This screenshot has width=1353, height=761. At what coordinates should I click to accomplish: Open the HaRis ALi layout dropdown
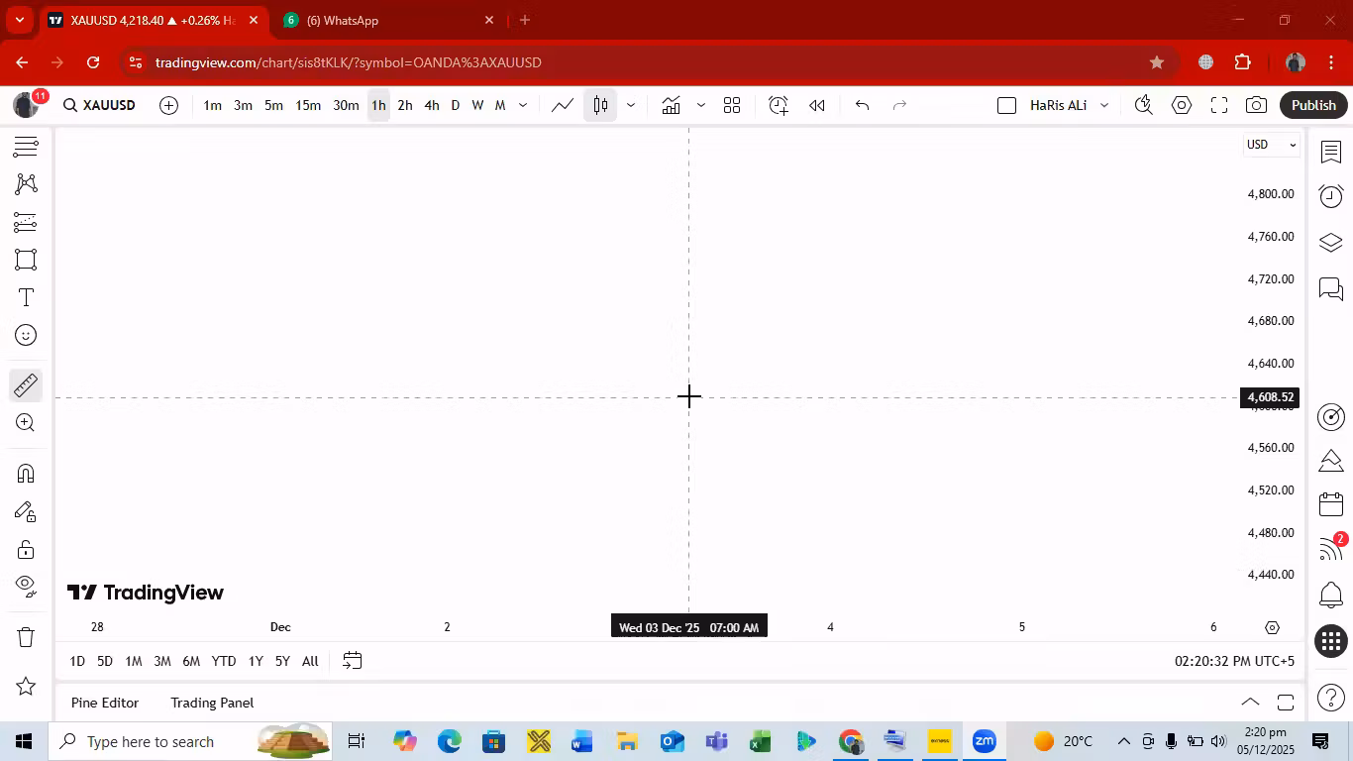tap(1070, 105)
